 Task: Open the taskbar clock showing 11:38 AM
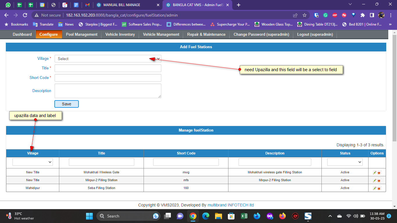(x=377, y=216)
